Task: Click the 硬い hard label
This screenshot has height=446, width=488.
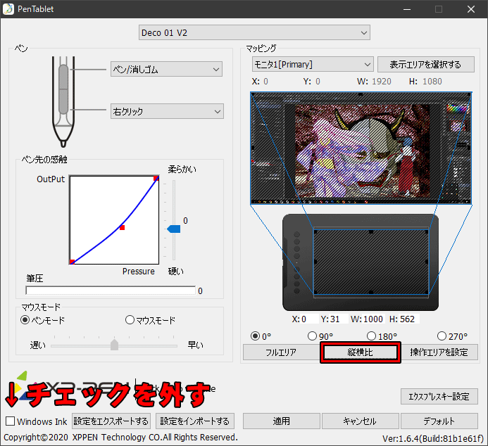Action: pos(176,271)
